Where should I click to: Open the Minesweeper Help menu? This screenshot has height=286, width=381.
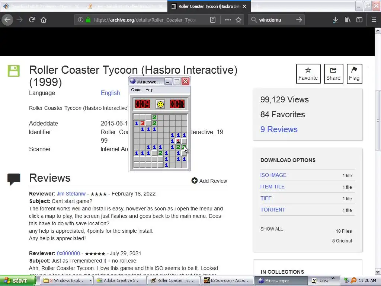point(150,90)
